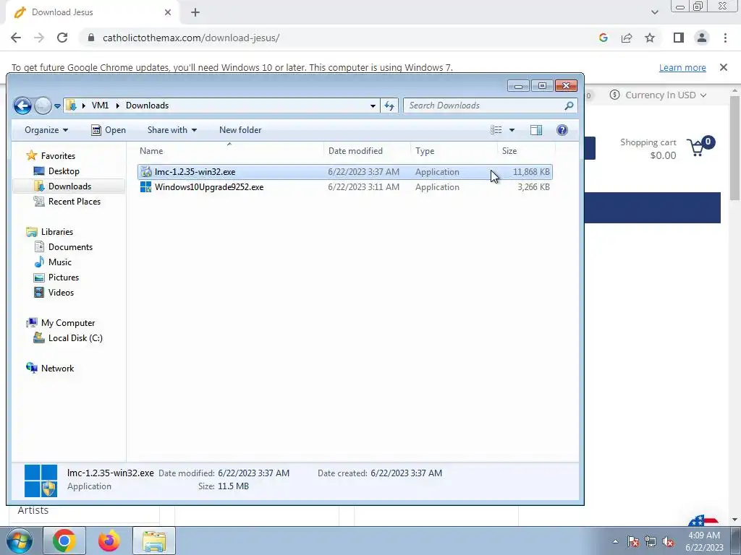
Task: Click the Chrome address bar URL
Action: click(x=191, y=38)
